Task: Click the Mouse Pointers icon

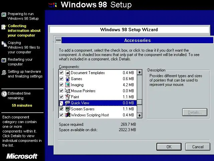Action: pos(68,91)
